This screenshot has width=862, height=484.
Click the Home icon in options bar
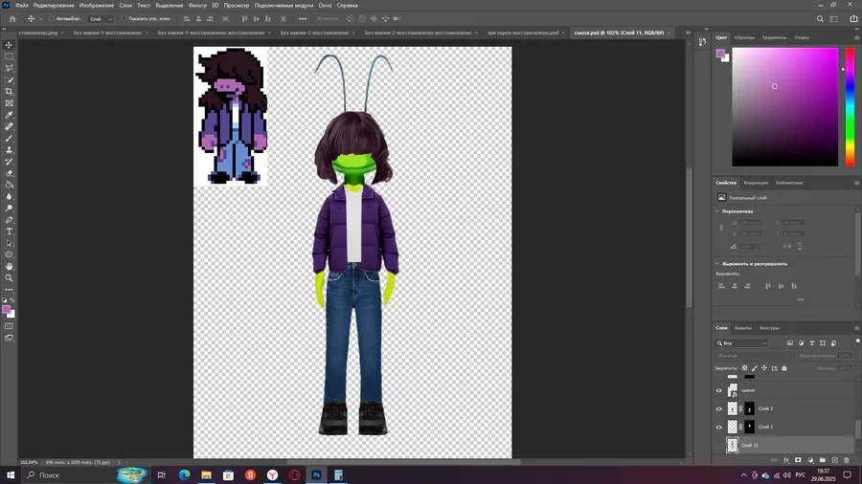click(12, 19)
